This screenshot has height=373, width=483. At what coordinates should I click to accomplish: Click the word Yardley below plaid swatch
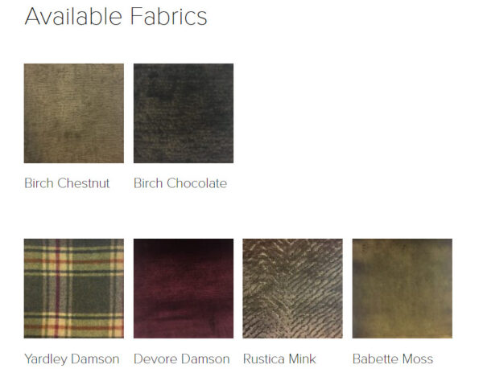tap(46, 359)
